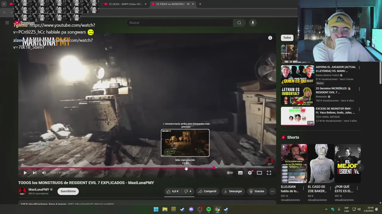Image resolution: width=382 pixels, height=214 pixels.
Task: Open OBS Studio from the taskbar
Action: pyautogui.click(x=200, y=209)
